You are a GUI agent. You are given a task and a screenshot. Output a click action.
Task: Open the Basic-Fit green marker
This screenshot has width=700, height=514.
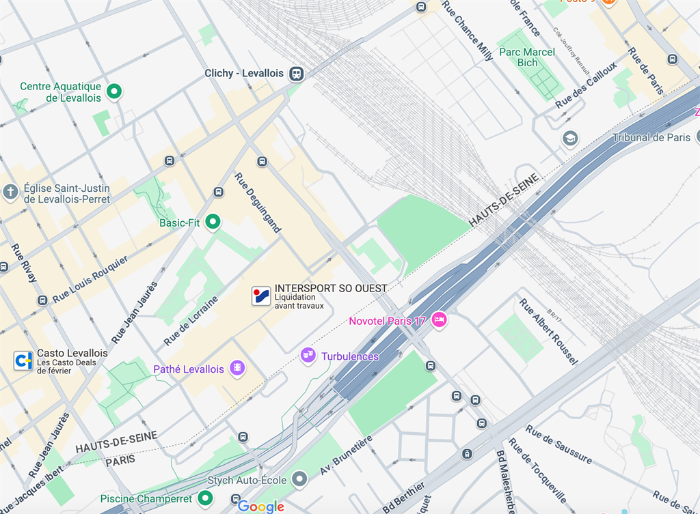pyautogui.click(x=213, y=222)
